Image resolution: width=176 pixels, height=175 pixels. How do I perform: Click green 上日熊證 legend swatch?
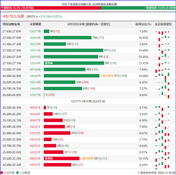(18, 173)
